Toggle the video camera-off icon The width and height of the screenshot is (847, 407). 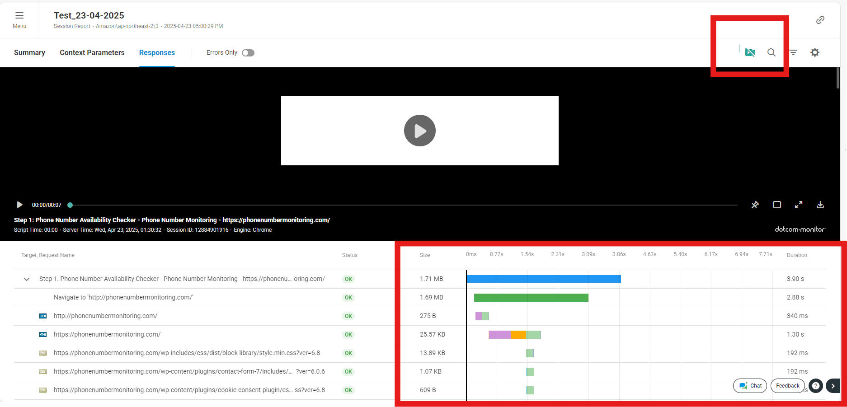click(750, 52)
